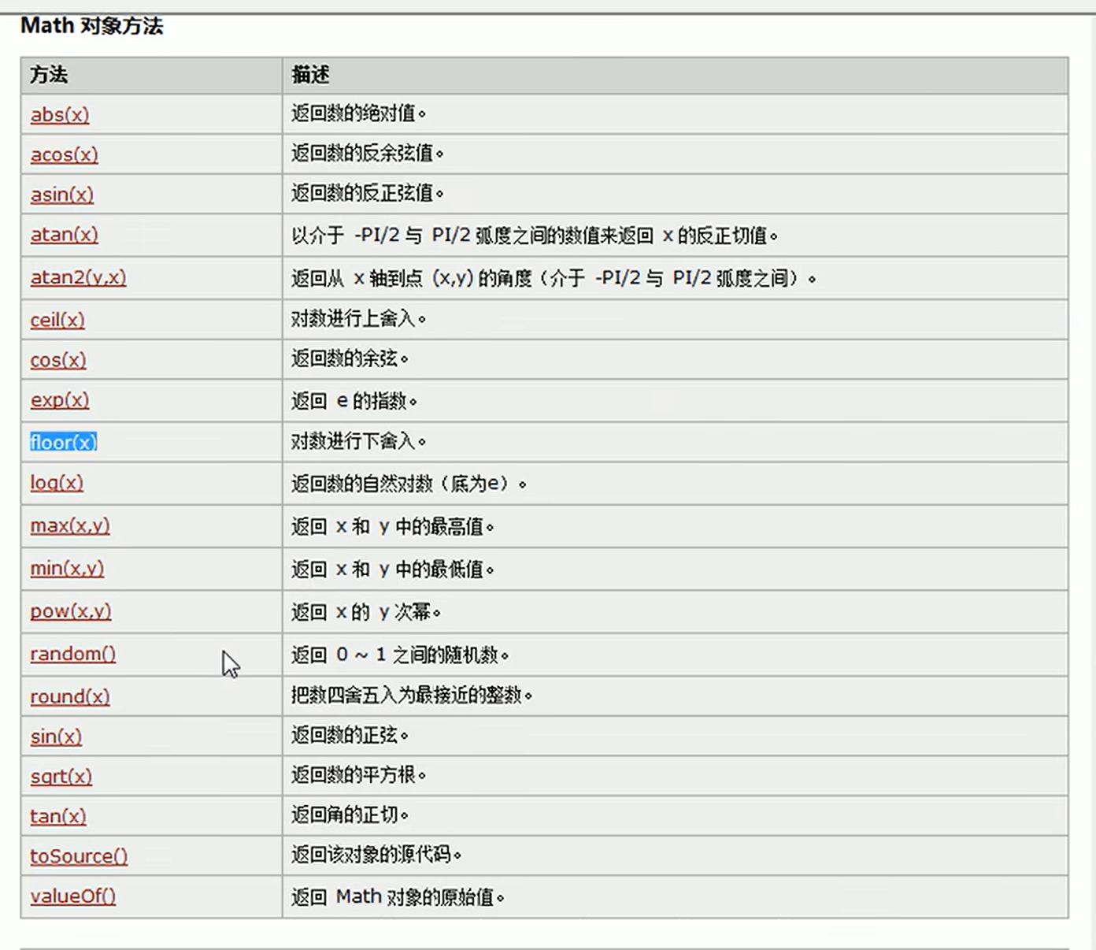Open the sin(x) method link
This screenshot has width=1096, height=950.
[56, 737]
